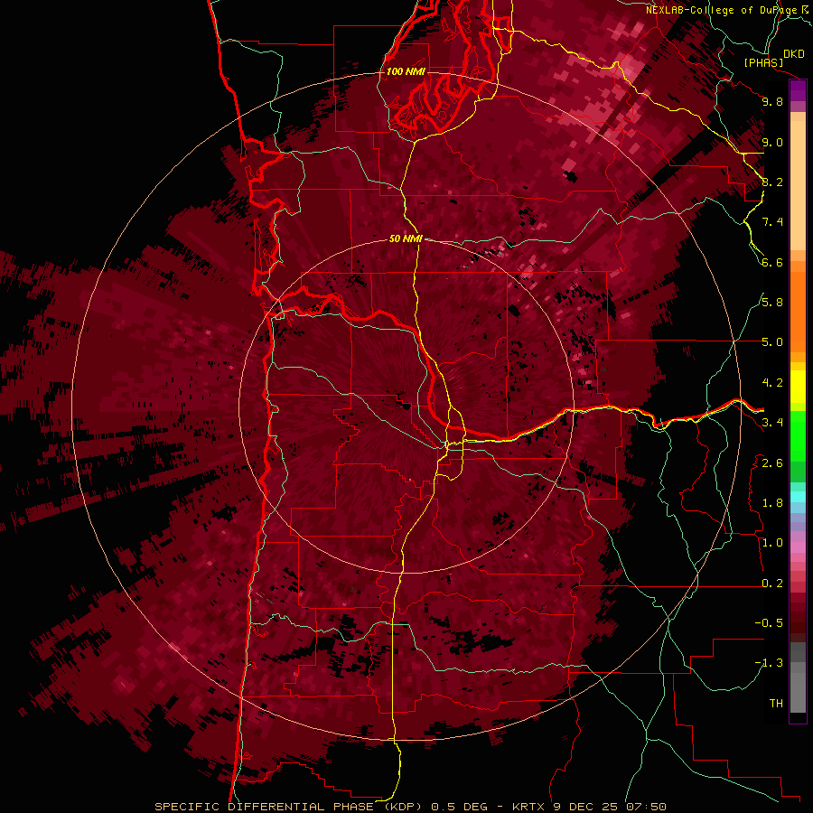Screen dimensions: 813x813
Task: Select the 100 NMI range ring label
Action: point(406,71)
